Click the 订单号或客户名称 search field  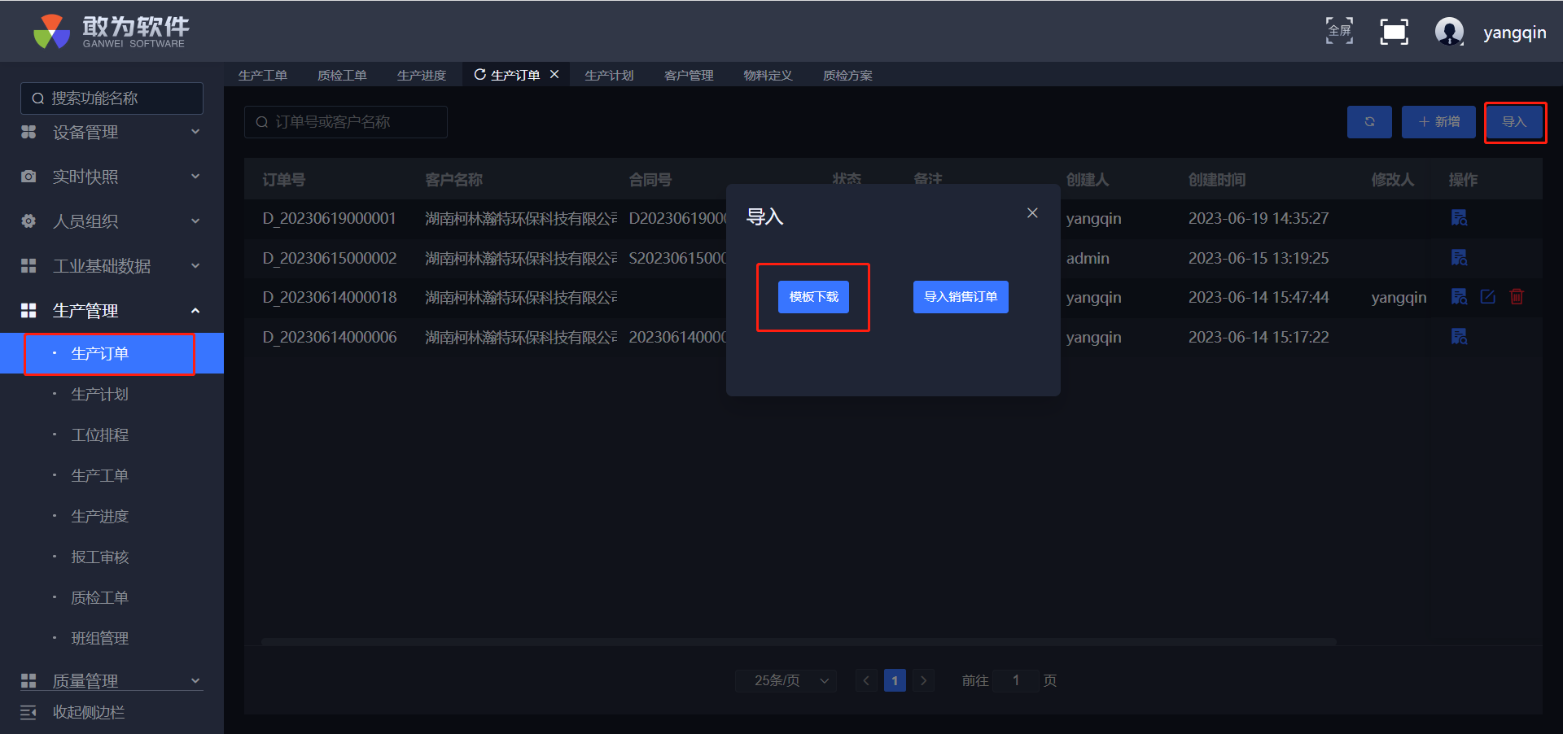(346, 122)
